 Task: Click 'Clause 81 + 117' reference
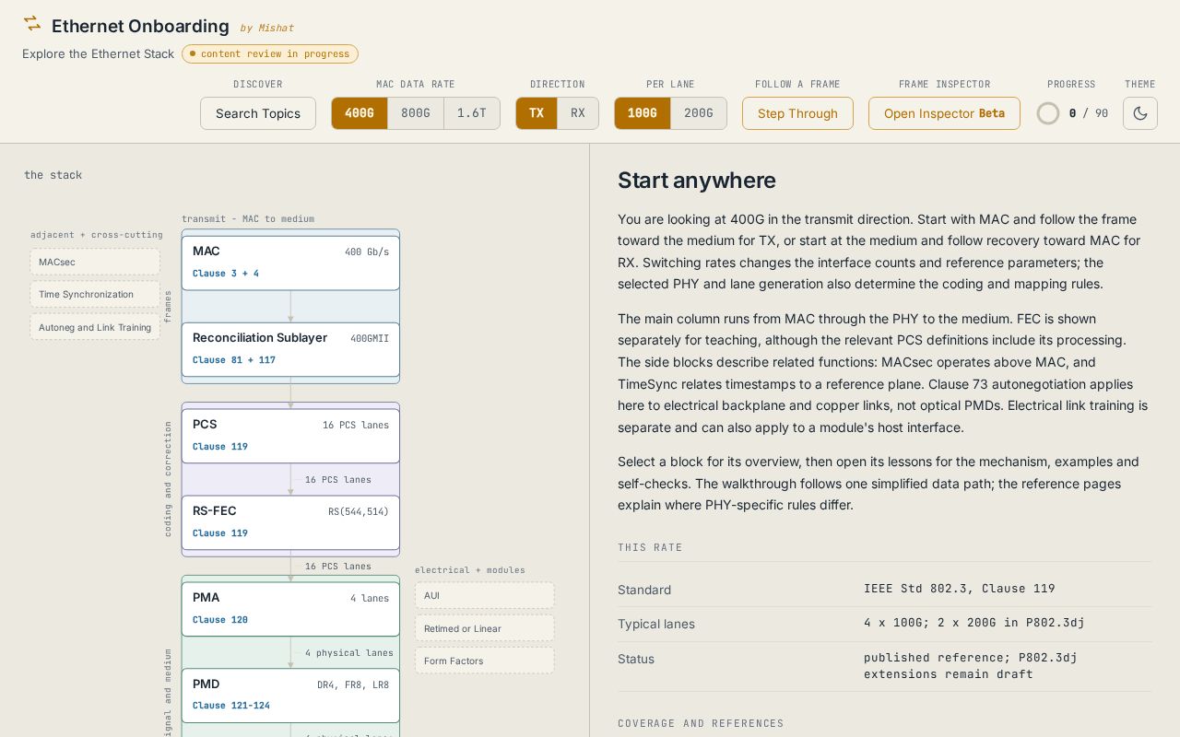[x=234, y=359]
